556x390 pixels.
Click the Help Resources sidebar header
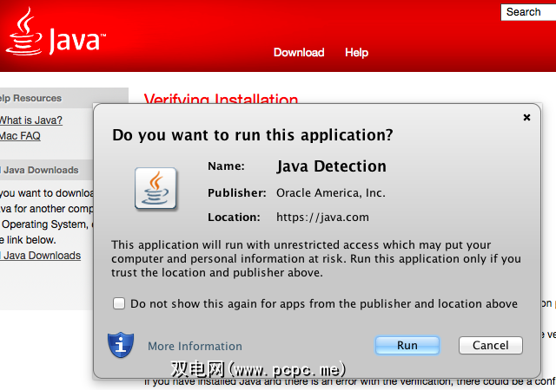click(x=30, y=98)
